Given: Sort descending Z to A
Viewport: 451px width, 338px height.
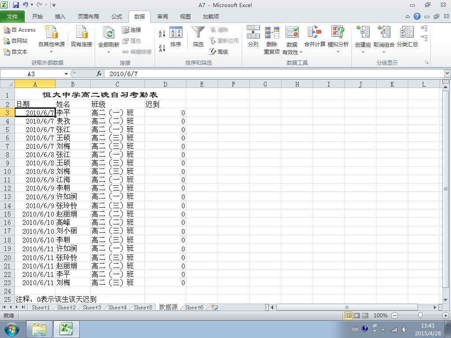Looking at the screenshot, I should pos(162,48).
